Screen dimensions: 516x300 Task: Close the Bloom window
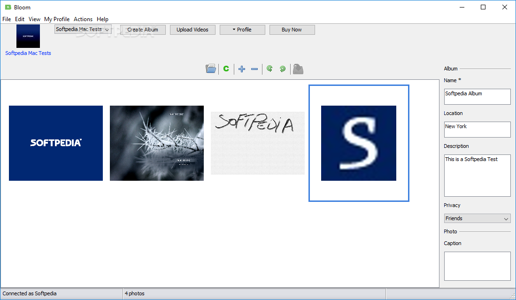pyautogui.click(x=504, y=7)
